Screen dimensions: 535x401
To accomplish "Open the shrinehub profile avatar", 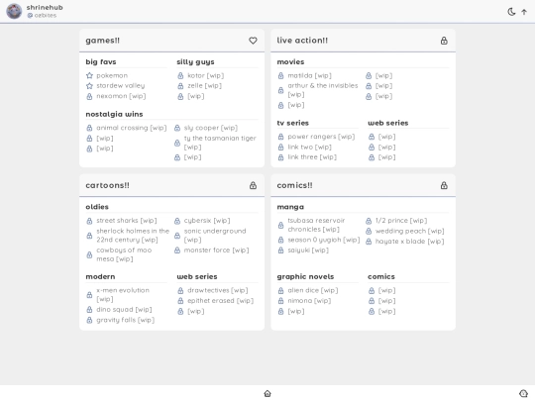I will (14, 11).
